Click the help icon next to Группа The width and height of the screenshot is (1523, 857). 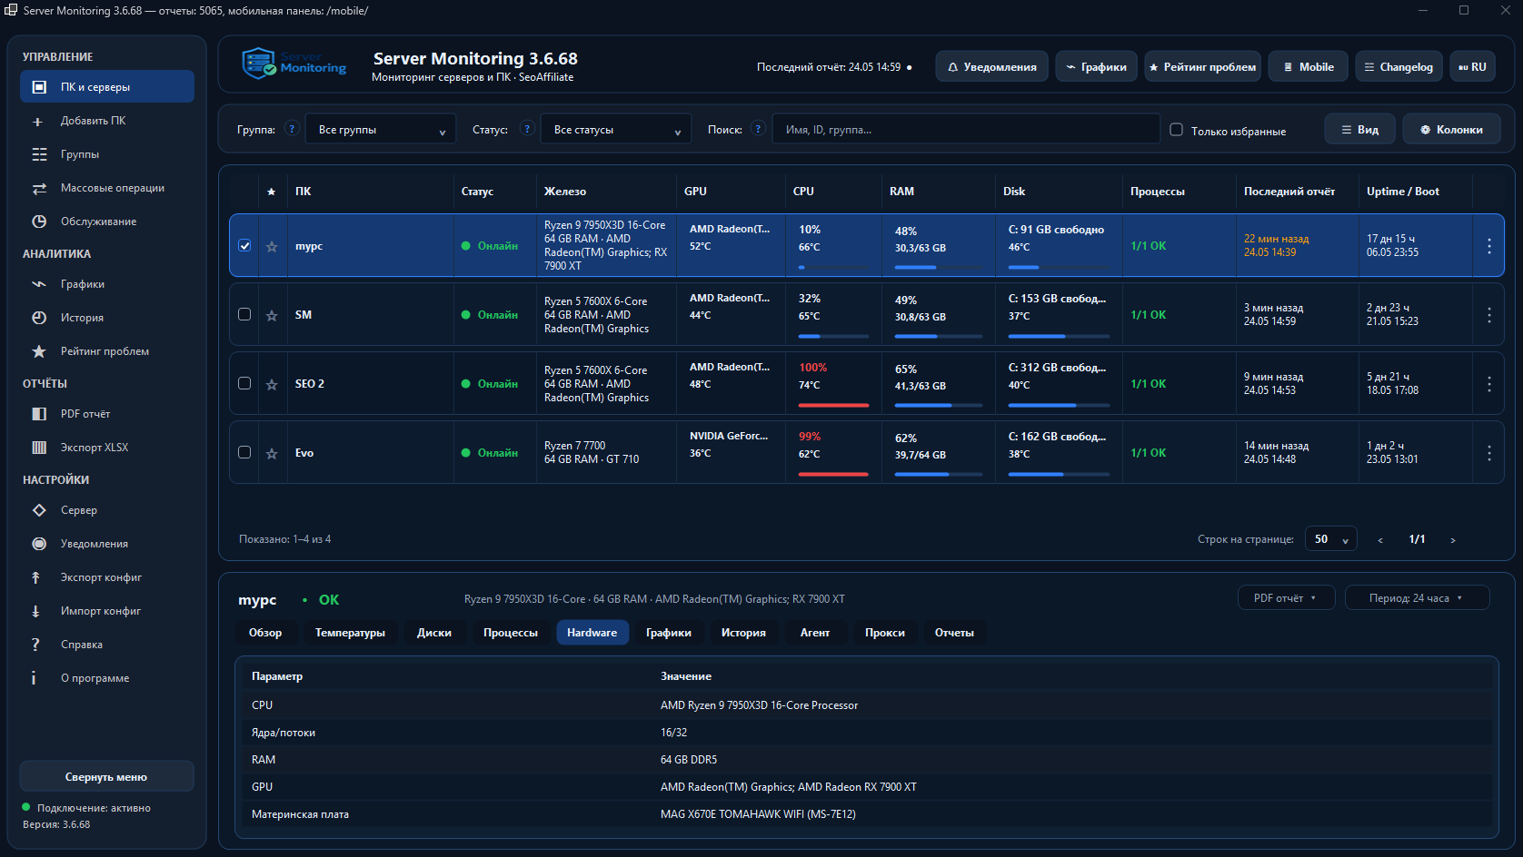(292, 129)
